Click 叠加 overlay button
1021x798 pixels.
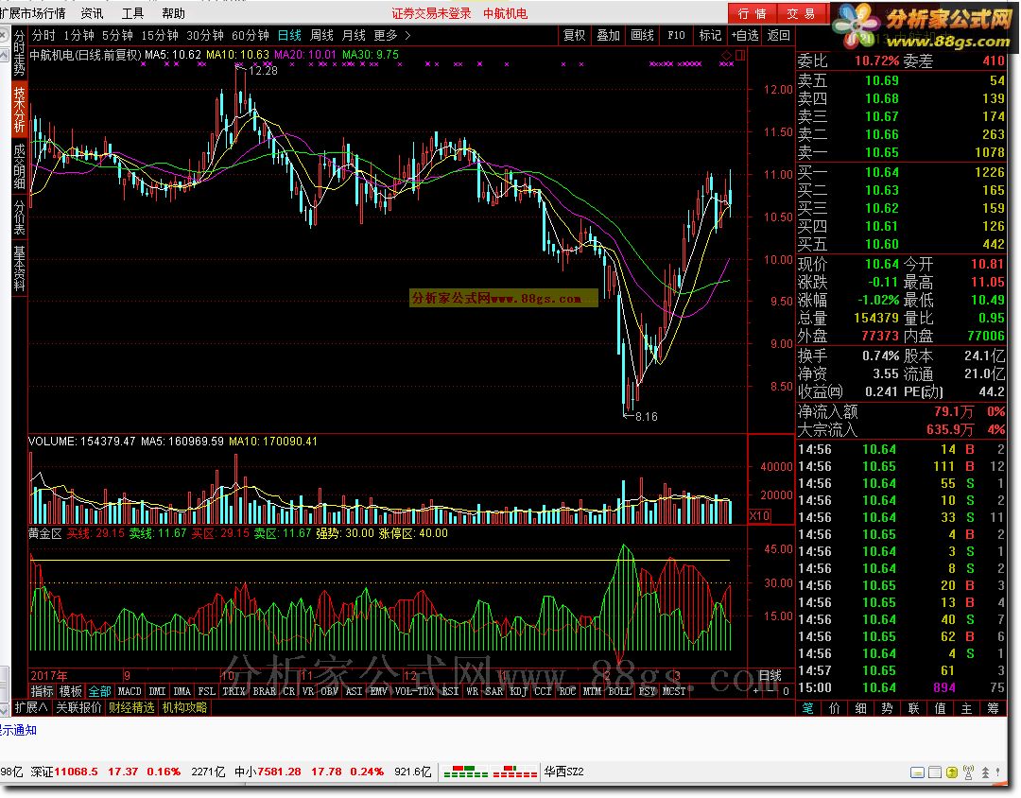[x=608, y=35]
